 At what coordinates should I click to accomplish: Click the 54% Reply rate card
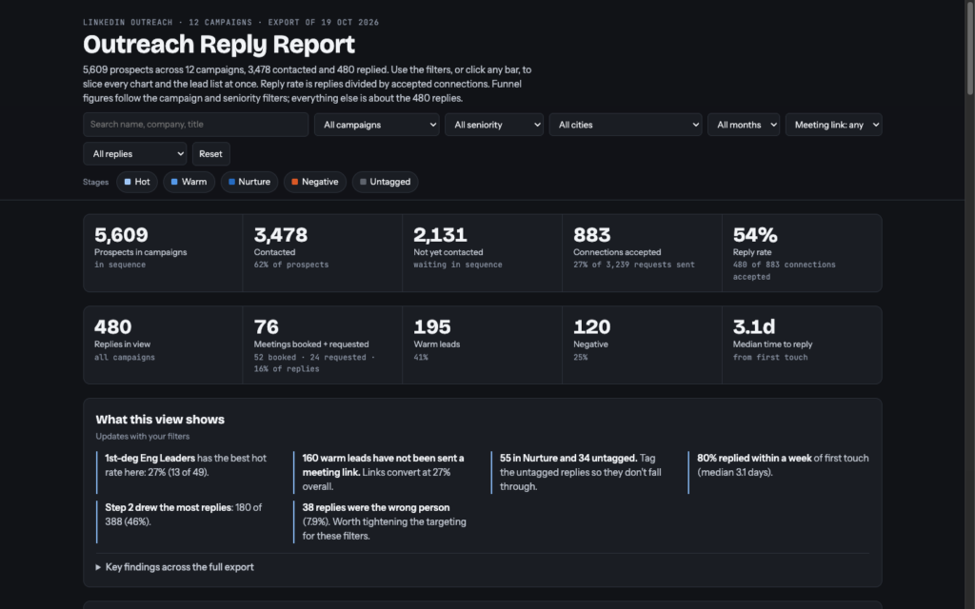click(802, 253)
